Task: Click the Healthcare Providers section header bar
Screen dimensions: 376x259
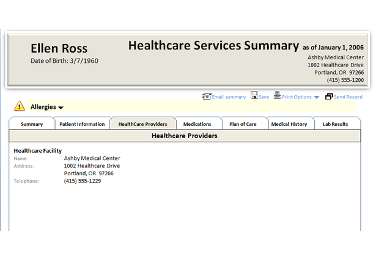Action: (185, 136)
